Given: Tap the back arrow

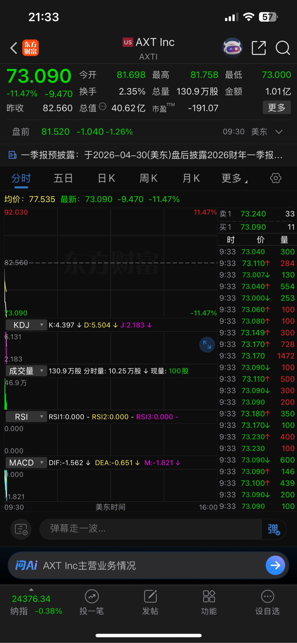Looking at the screenshot, I should (14, 48).
